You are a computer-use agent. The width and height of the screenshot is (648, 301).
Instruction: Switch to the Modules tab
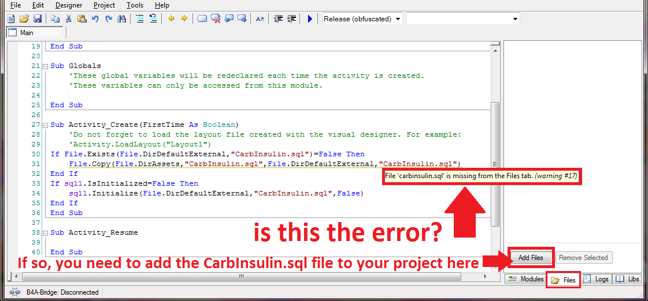pyautogui.click(x=526, y=279)
